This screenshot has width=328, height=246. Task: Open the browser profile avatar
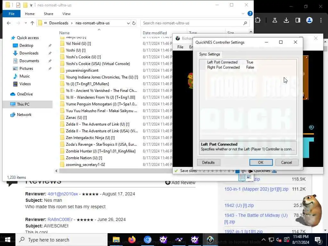309,20
